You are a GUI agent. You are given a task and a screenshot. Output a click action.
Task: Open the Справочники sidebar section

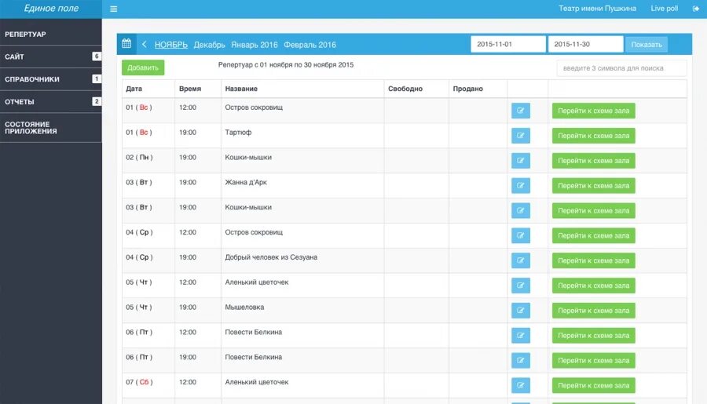(51, 79)
